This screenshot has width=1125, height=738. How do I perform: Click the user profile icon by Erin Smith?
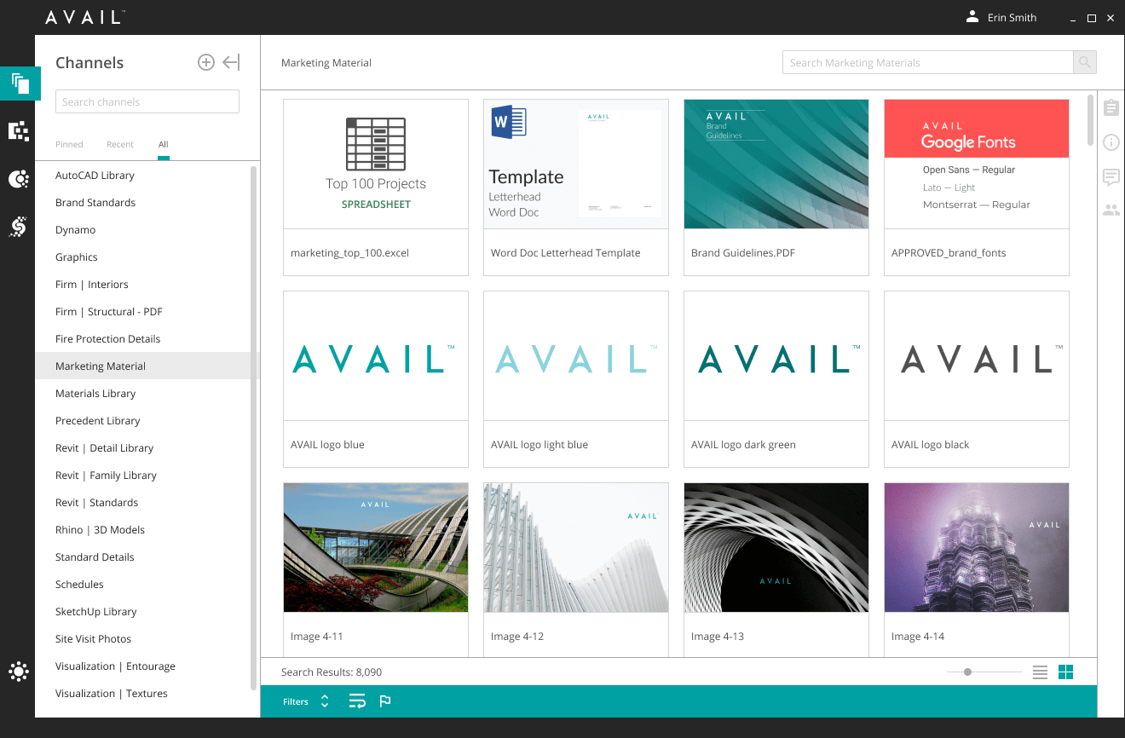click(972, 17)
